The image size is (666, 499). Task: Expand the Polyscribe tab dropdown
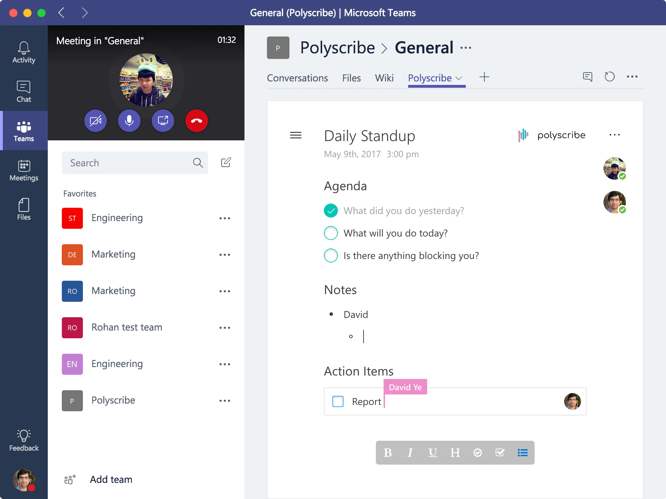(x=459, y=78)
